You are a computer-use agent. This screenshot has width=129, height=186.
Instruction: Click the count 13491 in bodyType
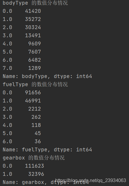coord(33,36)
